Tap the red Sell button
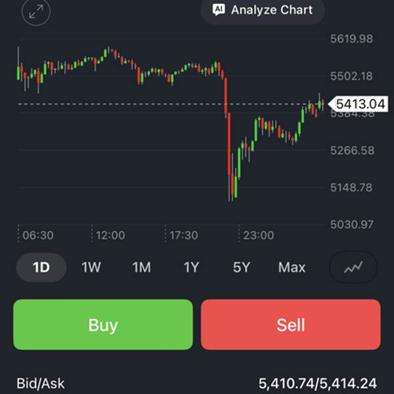The image size is (394, 394). click(x=291, y=324)
